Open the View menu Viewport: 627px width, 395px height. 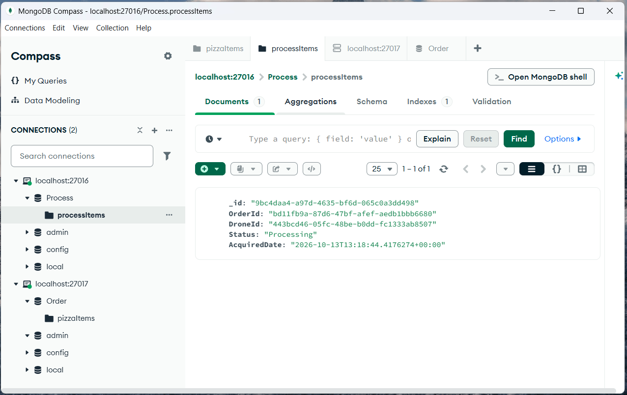coord(81,28)
